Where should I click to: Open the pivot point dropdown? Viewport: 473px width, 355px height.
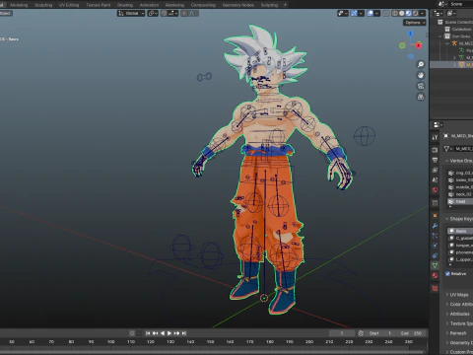[153, 13]
